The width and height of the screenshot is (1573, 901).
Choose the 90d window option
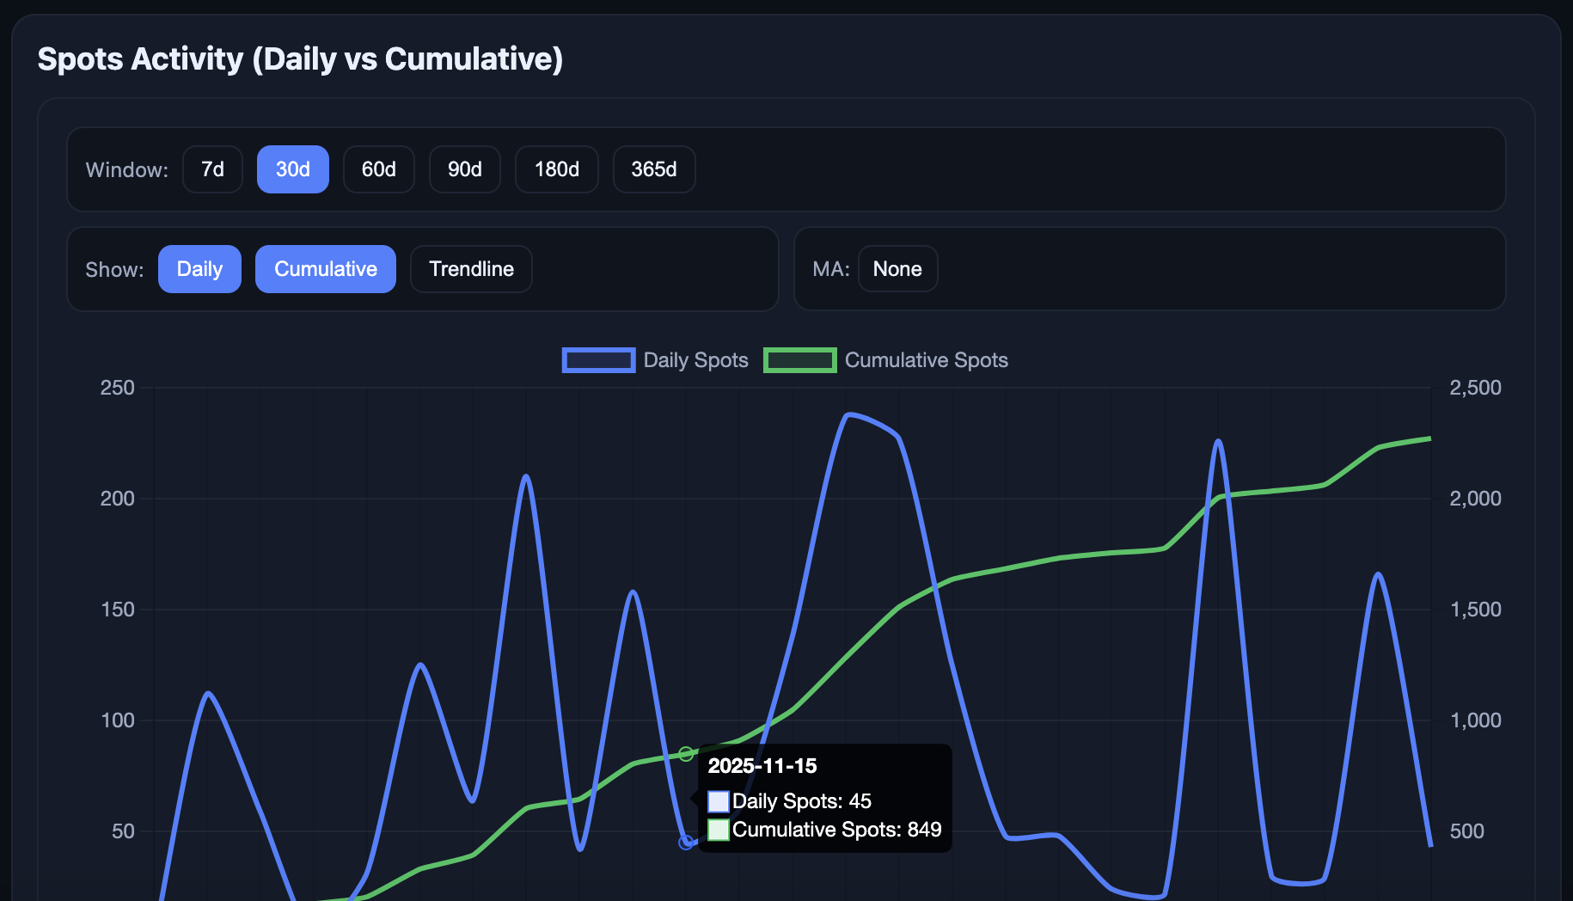464,169
